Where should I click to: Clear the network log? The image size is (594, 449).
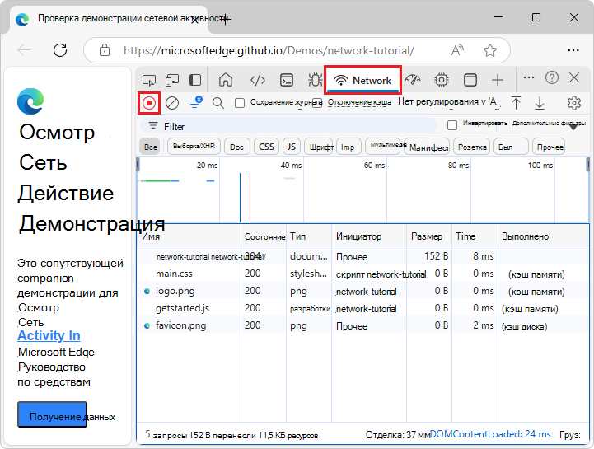[x=172, y=103]
